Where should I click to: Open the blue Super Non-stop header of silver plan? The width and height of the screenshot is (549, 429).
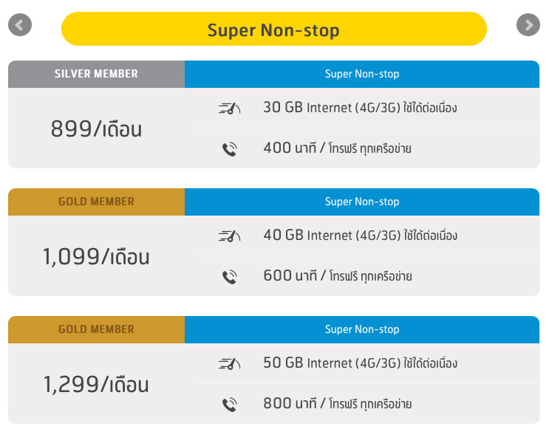(x=362, y=74)
